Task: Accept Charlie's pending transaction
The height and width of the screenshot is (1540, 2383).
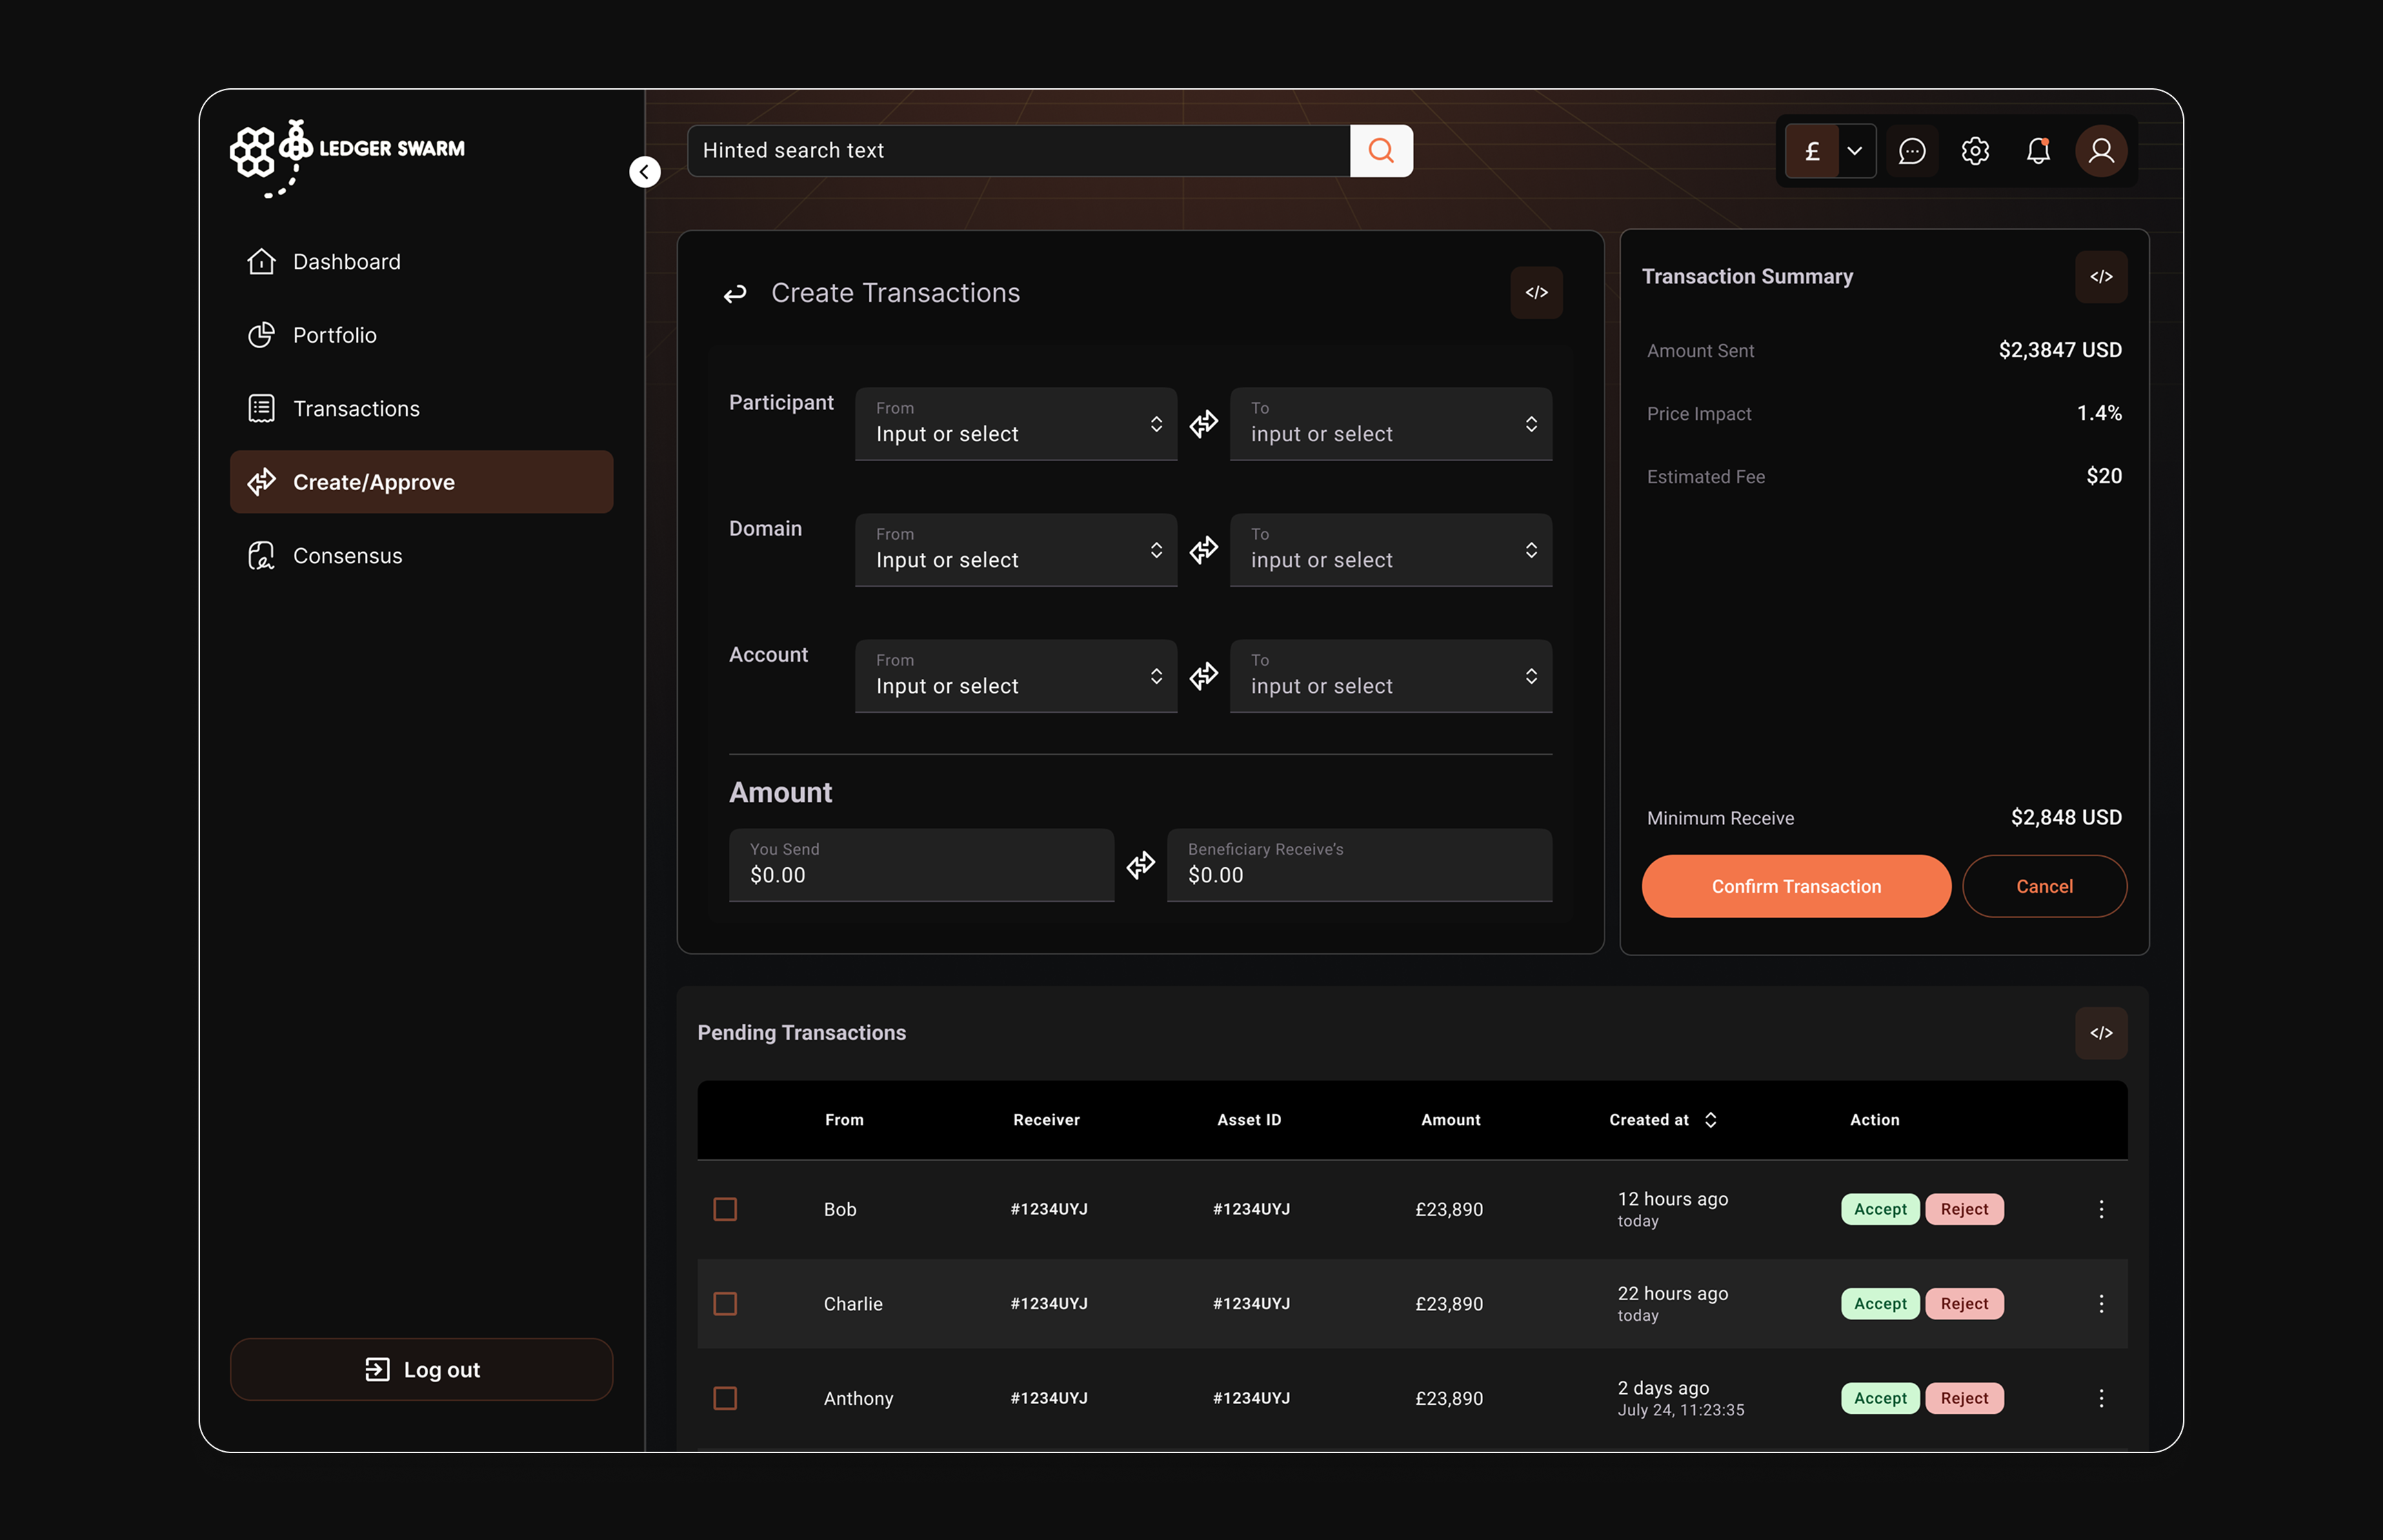Action: click(x=1879, y=1303)
